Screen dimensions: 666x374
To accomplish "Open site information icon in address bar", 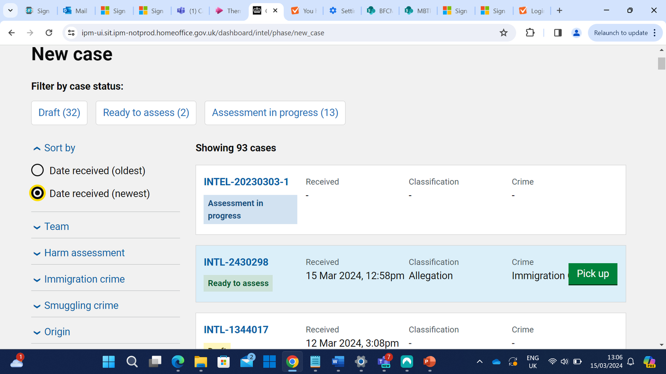I will tap(72, 33).
